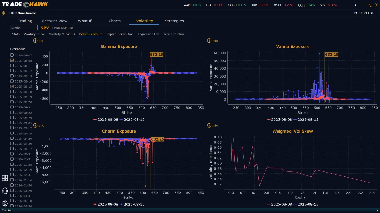The height and width of the screenshot is (213, 380).
Task: Open Info icon above Weighted IVol Skew
Action: click(x=209, y=125)
